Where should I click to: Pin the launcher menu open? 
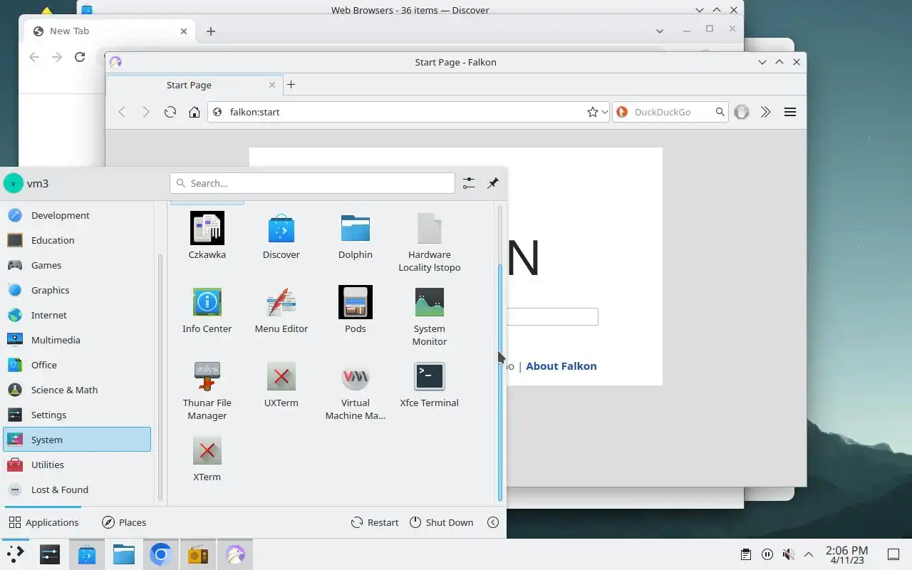coord(492,183)
